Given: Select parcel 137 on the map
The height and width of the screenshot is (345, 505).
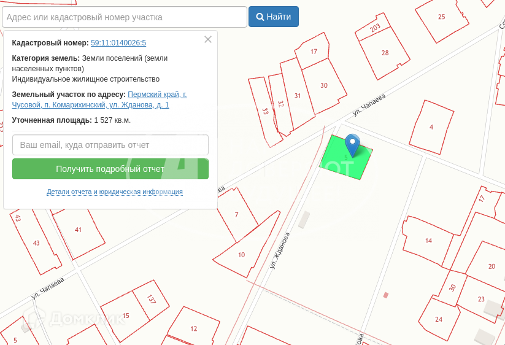Looking at the screenshot, I should click(x=151, y=300).
